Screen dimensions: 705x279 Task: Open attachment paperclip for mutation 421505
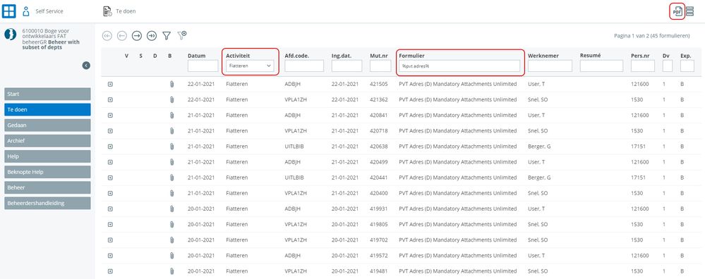click(171, 84)
